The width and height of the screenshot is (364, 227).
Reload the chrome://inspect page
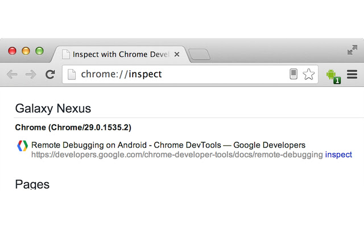(x=50, y=74)
